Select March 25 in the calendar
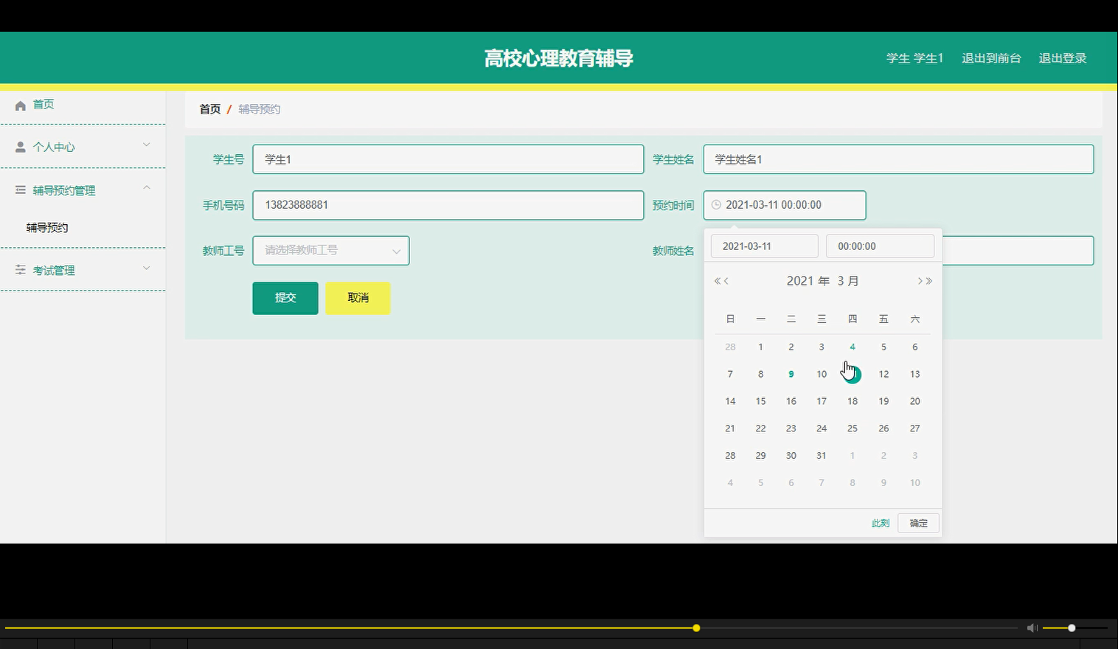 (853, 428)
